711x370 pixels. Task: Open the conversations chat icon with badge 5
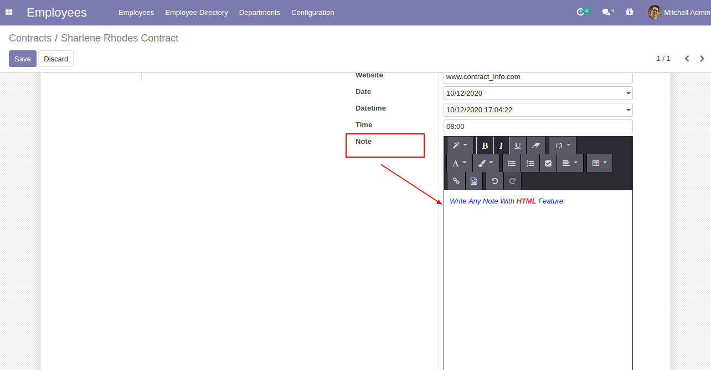607,12
